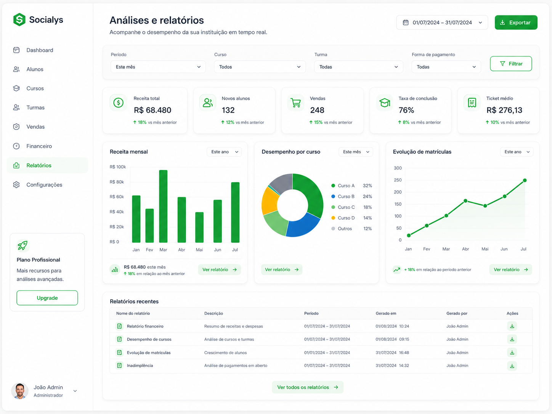Click the Ticket médio receipt icon
Viewport: 552px width, 414px height.
(x=472, y=103)
